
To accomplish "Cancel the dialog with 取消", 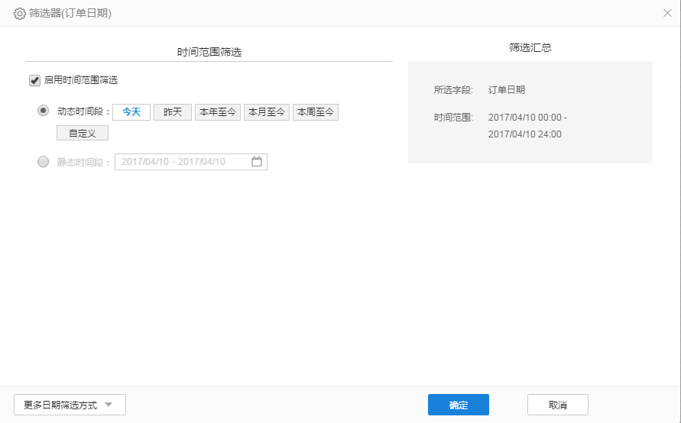I will tap(557, 405).
